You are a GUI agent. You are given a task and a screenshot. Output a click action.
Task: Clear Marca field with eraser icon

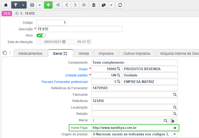172,121
